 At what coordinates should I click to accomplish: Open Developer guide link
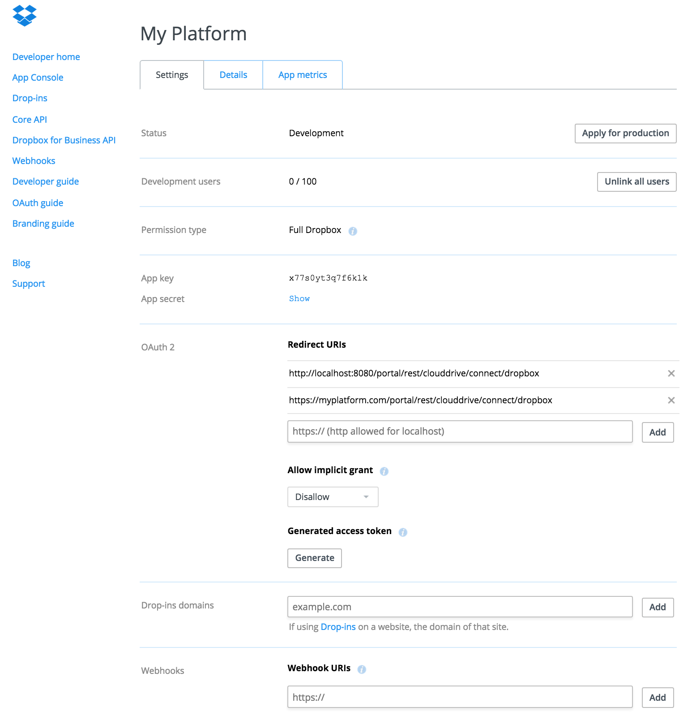coord(46,181)
